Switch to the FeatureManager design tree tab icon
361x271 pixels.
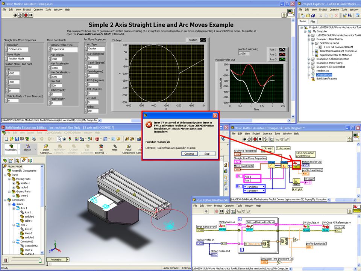pos(5,160)
